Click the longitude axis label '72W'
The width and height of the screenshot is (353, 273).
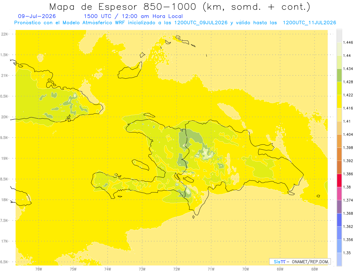[x=176, y=269]
